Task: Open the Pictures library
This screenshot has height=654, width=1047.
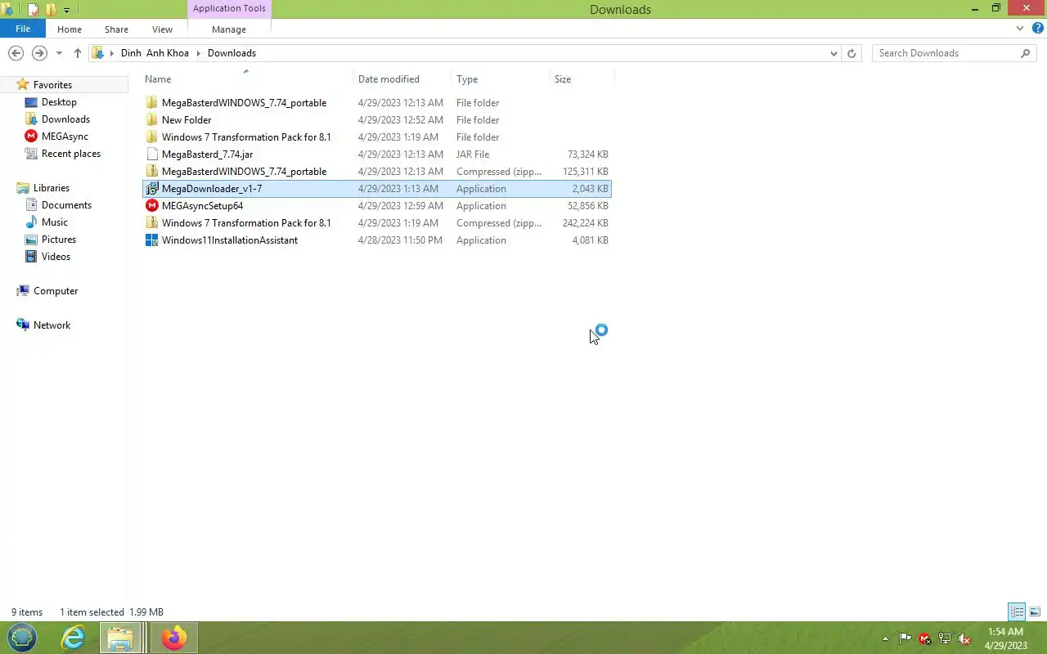Action: 59,240
